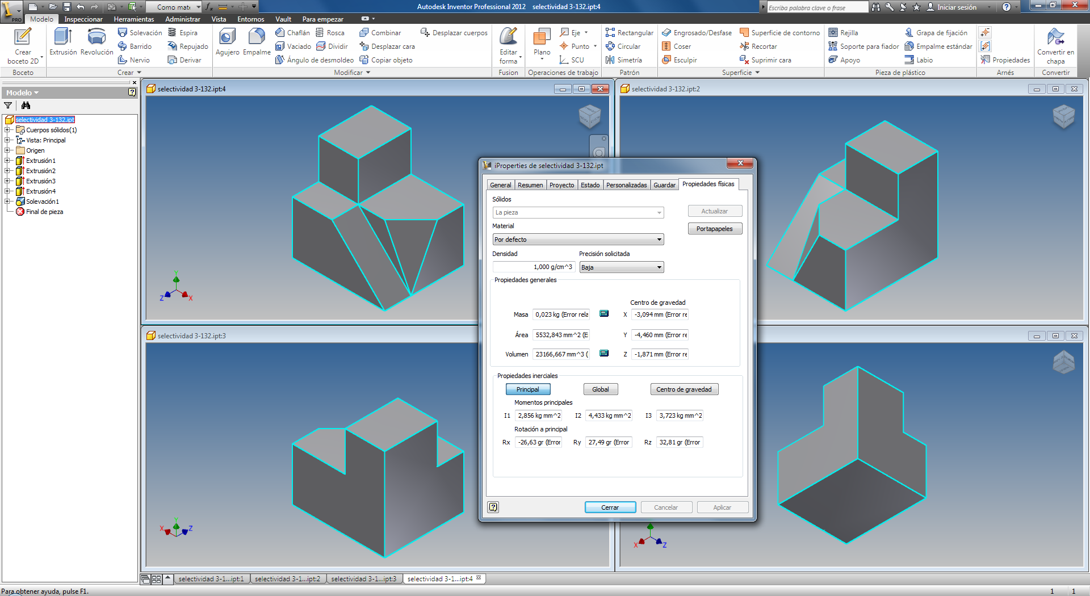
Task: Select the Rosca tool
Action: pyautogui.click(x=330, y=33)
